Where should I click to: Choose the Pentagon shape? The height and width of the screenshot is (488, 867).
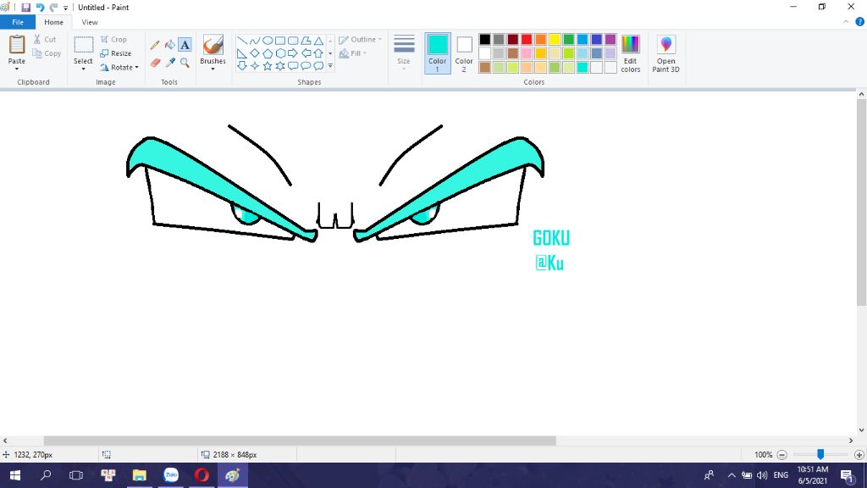click(x=268, y=53)
